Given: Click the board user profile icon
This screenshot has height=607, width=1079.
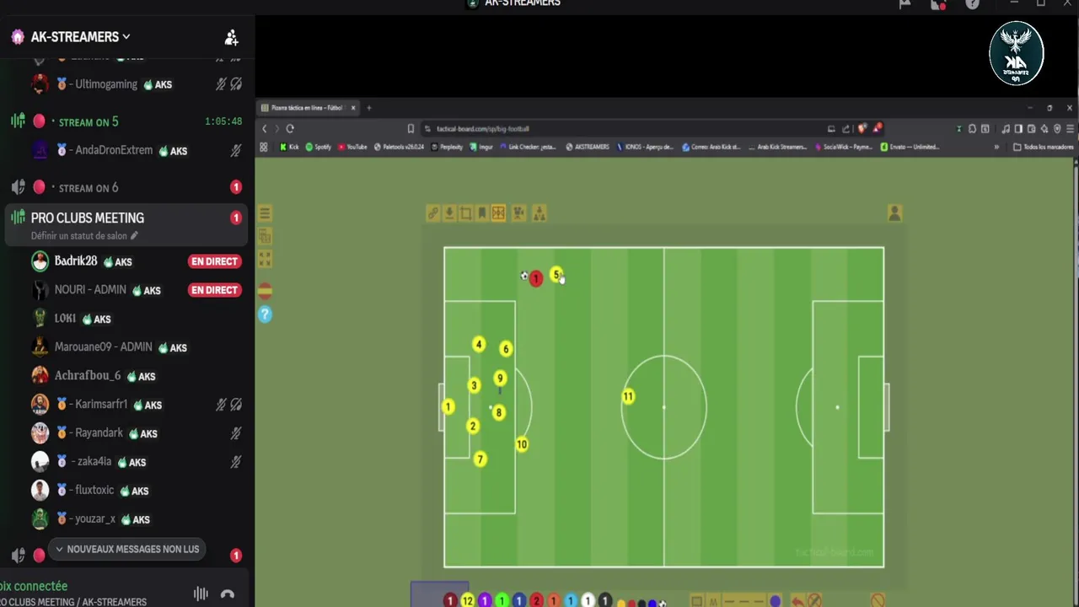Looking at the screenshot, I should point(894,214).
